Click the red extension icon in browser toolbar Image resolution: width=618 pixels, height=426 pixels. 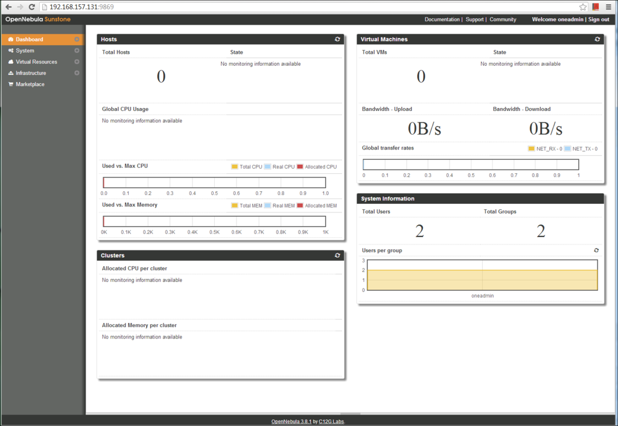tap(596, 7)
